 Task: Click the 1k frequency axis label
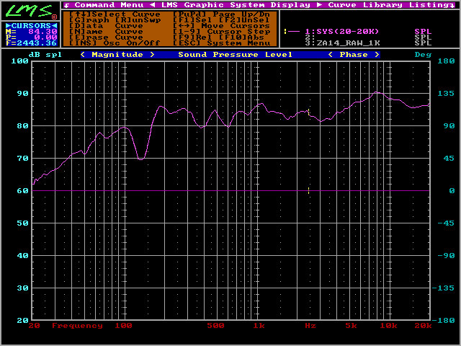pyautogui.click(x=259, y=326)
